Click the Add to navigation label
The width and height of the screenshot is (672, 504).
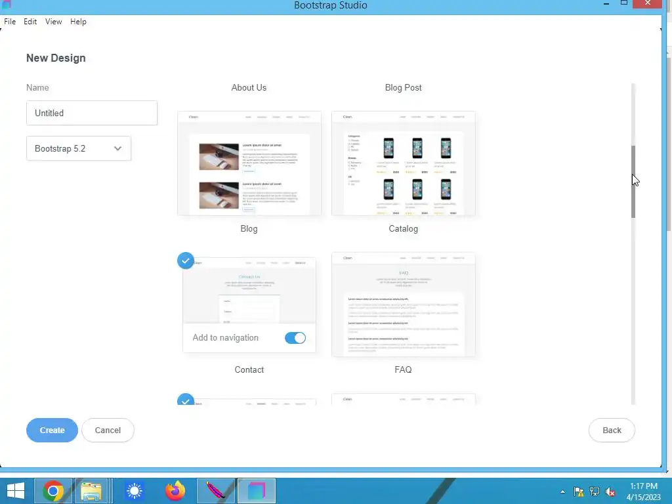point(226,338)
